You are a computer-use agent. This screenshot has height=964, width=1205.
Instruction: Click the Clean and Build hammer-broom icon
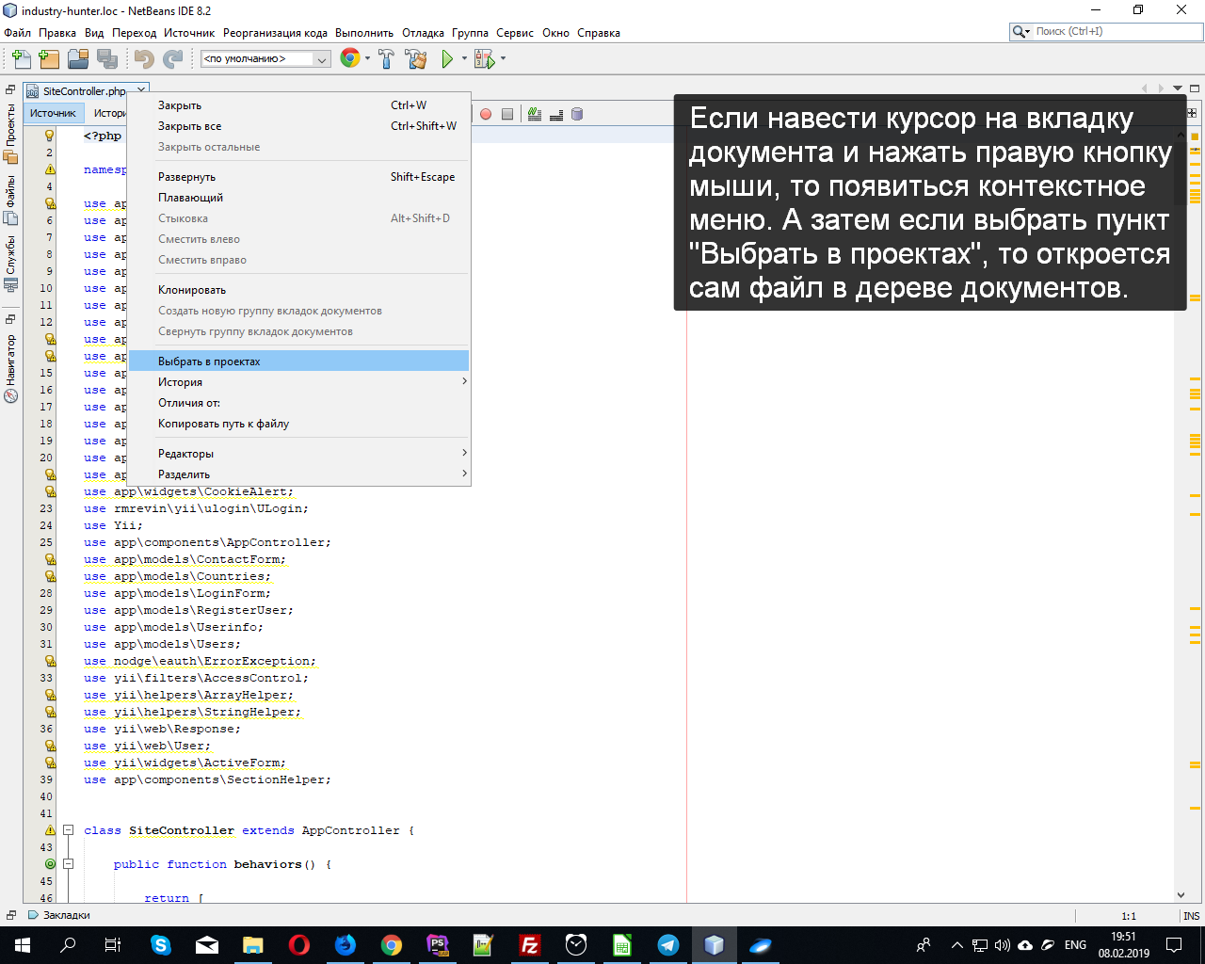(x=416, y=59)
